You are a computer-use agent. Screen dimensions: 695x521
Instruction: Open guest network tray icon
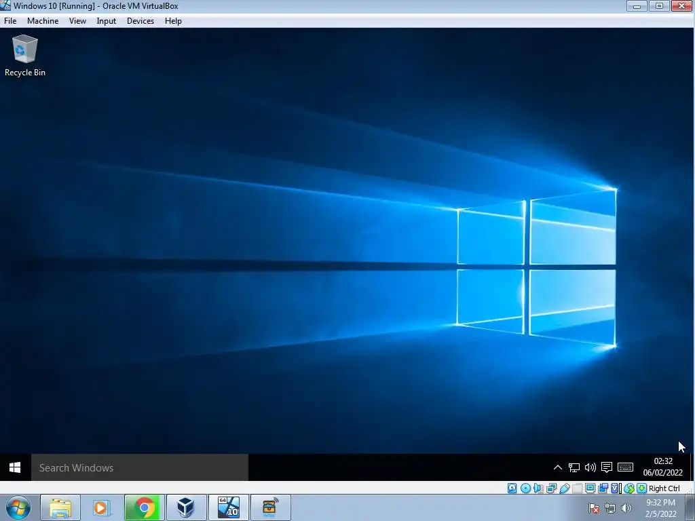pyautogui.click(x=574, y=467)
